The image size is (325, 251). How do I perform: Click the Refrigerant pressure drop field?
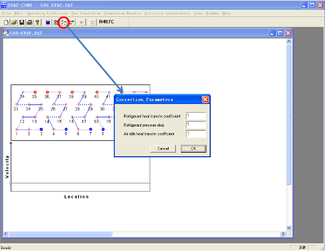(196, 125)
